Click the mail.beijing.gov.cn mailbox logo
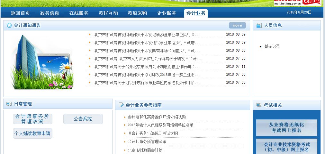 tap(297, 3)
